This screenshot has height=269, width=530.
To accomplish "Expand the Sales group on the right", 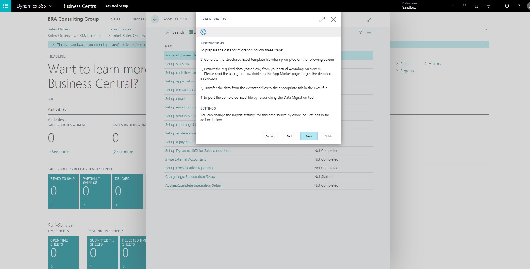I will coord(403,64).
